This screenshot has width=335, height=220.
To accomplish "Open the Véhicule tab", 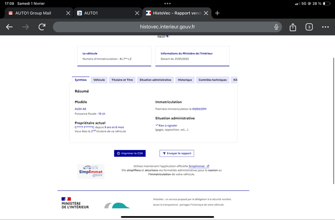I will [x=99, y=80].
